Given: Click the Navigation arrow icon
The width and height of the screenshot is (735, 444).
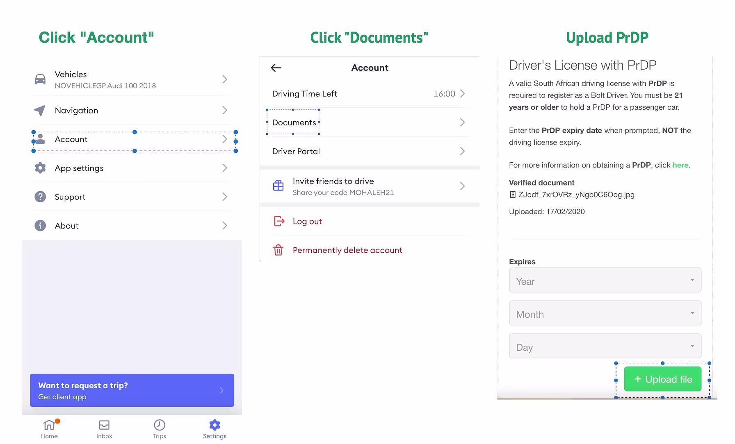Looking at the screenshot, I should [x=40, y=111].
